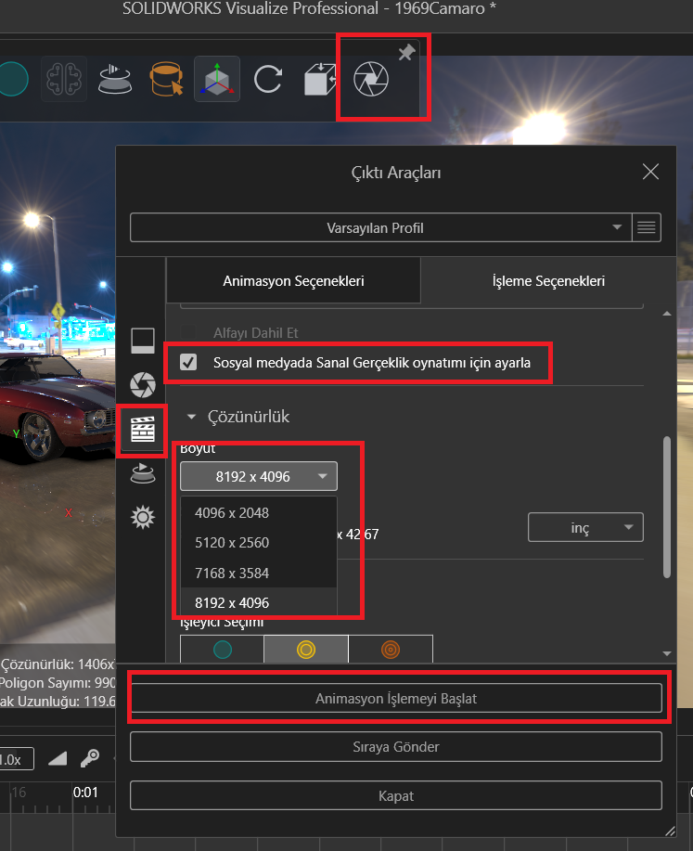Open the animation clapperboard sidebar tab

pyautogui.click(x=142, y=430)
